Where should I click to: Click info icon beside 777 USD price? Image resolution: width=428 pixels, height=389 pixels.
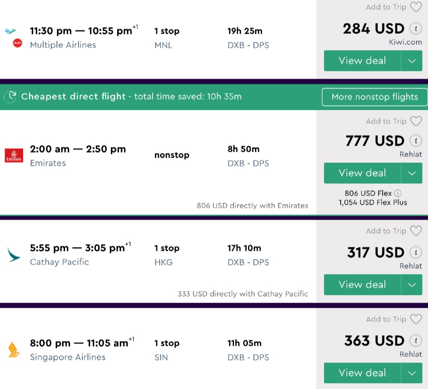click(x=415, y=141)
